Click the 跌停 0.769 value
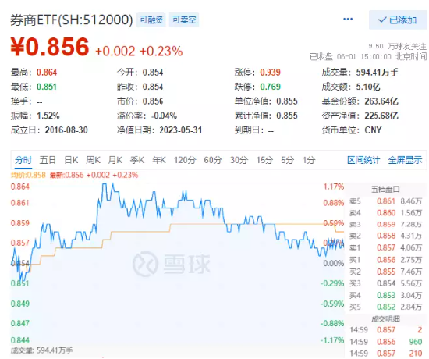This screenshot has height=359, width=429. (x=270, y=87)
